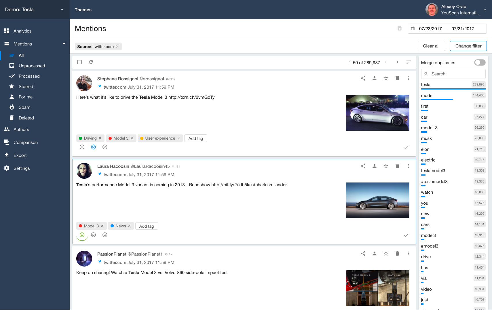
Task: Share Stephane Rossignol's mention
Action: tap(363, 78)
